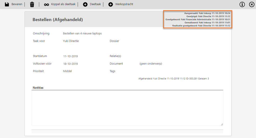Click the 'Bestellen (Afgehandeld)' title

pos(58,20)
